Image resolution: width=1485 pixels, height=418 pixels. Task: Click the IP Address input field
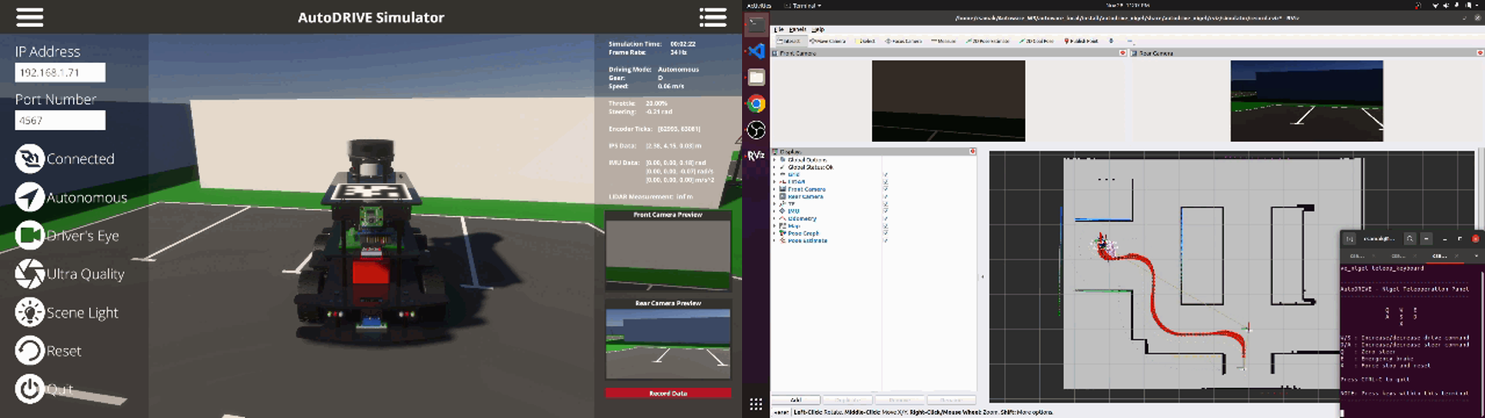[60, 72]
